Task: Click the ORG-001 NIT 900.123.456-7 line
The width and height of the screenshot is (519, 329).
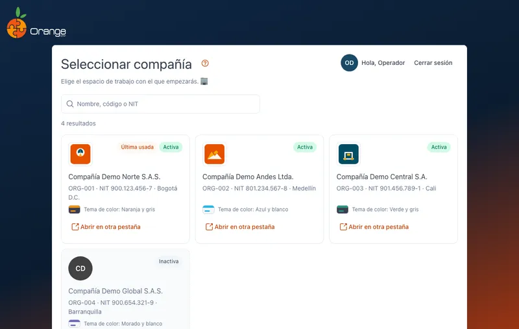Action: 123,193
